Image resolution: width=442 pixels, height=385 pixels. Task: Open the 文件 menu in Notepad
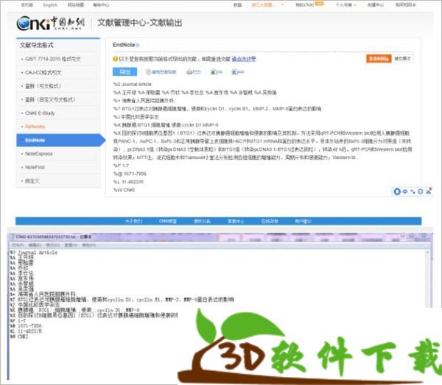click(17, 245)
